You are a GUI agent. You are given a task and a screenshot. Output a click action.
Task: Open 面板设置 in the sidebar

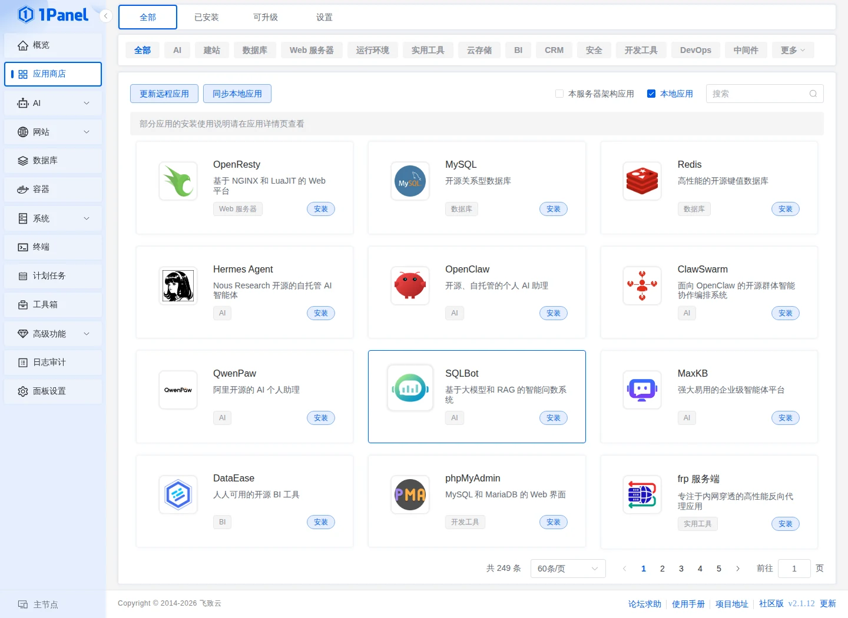(x=53, y=391)
